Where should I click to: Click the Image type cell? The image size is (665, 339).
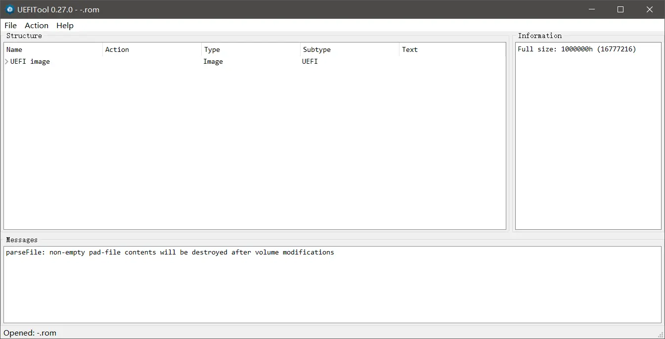pyautogui.click(x=213, y=62)
